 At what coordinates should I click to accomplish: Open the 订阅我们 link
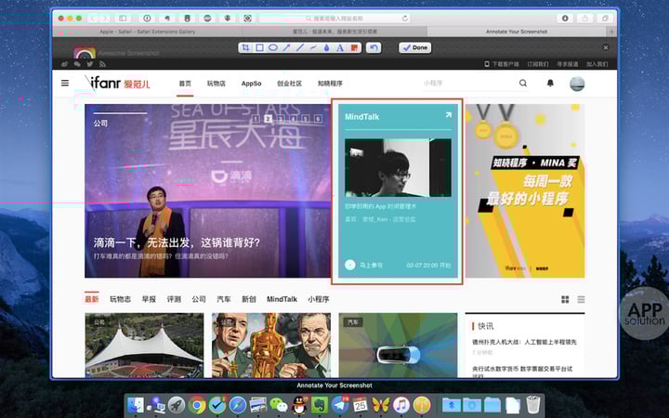tap(538, 64)
